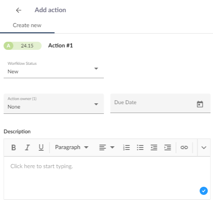Open the Paragraph style dropdown
The width and height of the screenshot is (213, 205).
point(72,147)
